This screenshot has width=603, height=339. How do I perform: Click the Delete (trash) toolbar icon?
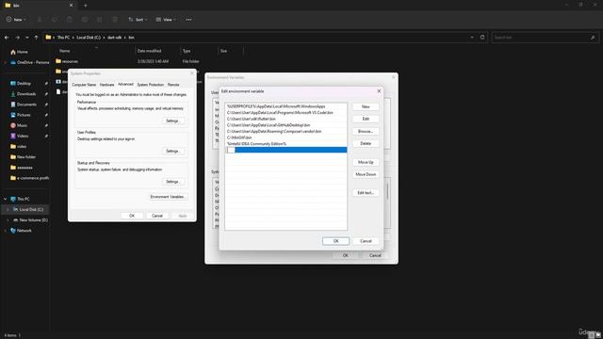[115, 20]
